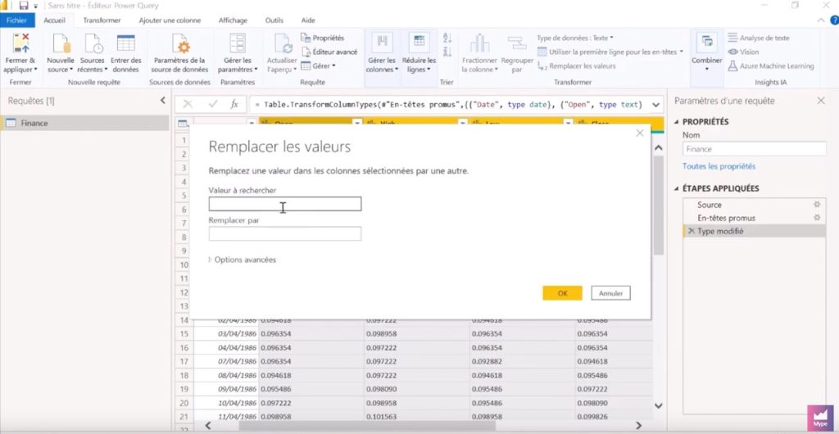Image resolution: width=839 pixels, height=434 pixels.
Task: Switch to Ajouter une colonne tab
Action: pyautogui.click(x=170, y=20)
